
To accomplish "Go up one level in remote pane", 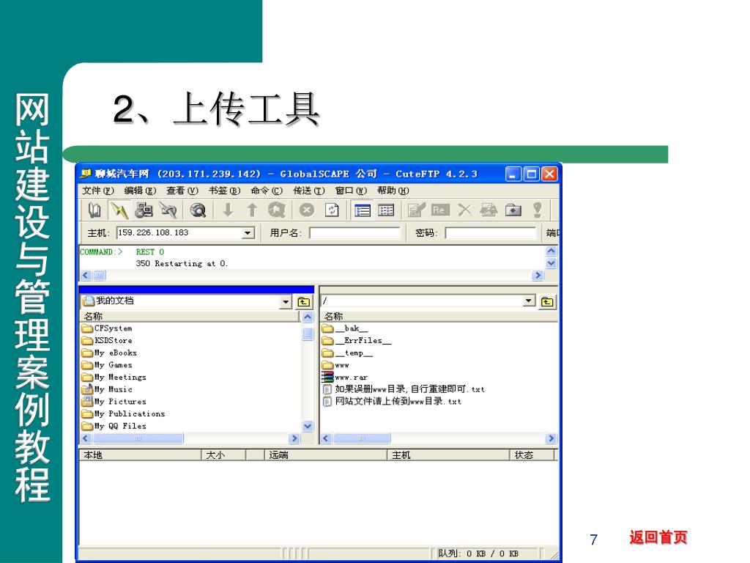I will (x=547, y=301).
